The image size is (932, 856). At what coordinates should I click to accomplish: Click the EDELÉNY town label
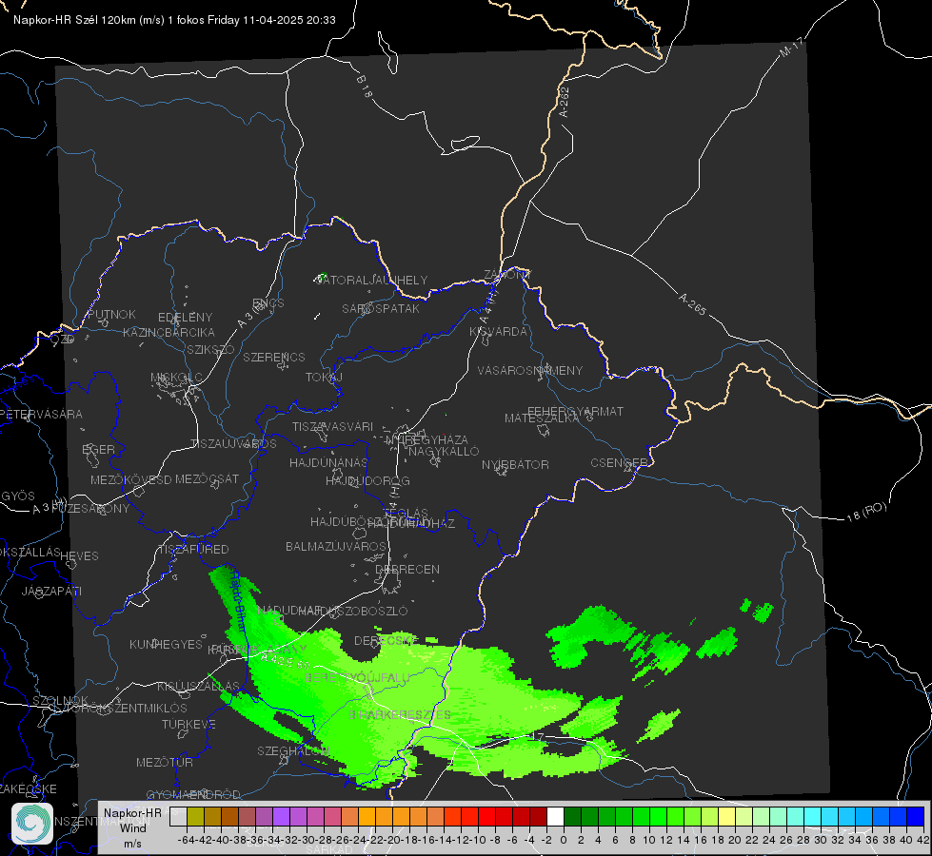point(185,318)
